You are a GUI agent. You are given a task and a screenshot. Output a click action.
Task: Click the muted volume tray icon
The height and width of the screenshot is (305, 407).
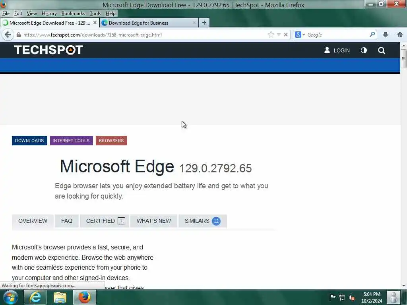click(352, 297)
